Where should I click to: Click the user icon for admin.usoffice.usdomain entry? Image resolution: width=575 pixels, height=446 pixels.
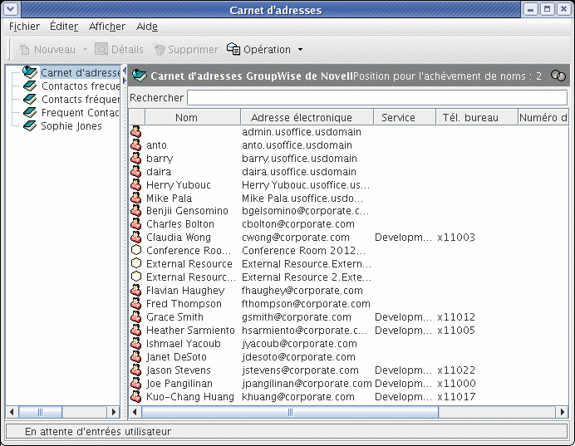point(136,131)
